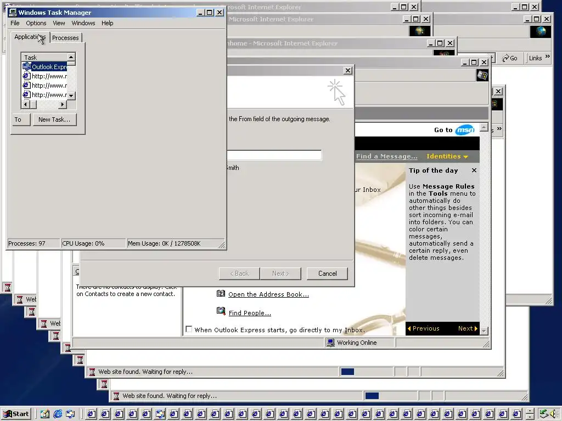Image resolution: width=562 pixels, height=421 pixels.
Task: Open the Start menu
Action: [16, 414]
